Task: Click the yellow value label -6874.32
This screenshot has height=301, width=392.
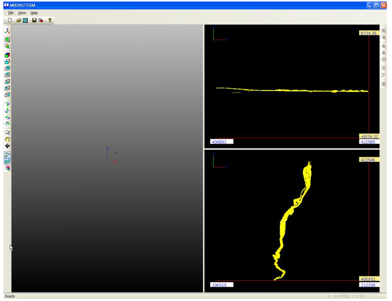Action: pyautogui.click(x=369, y=136)
